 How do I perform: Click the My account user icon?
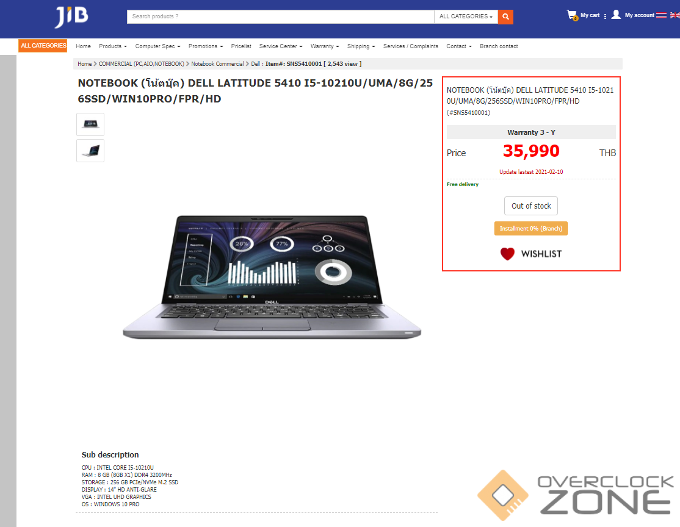click(616, 15)
